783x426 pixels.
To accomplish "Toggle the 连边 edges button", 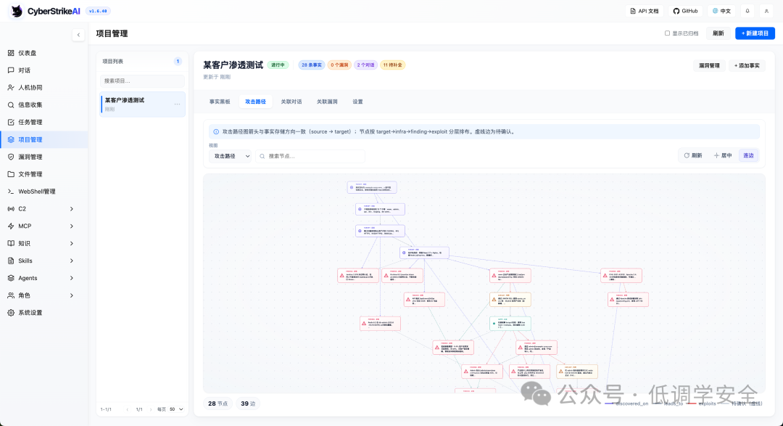I will [x=748, y=155].
